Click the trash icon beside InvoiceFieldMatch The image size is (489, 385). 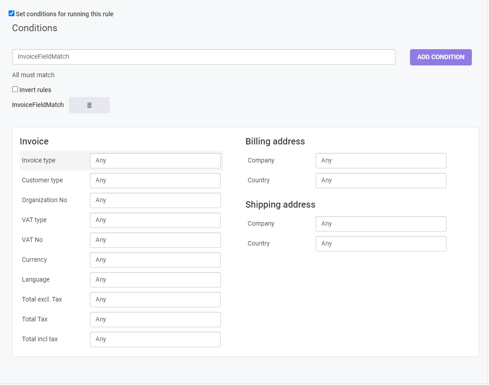click(89, 105)
